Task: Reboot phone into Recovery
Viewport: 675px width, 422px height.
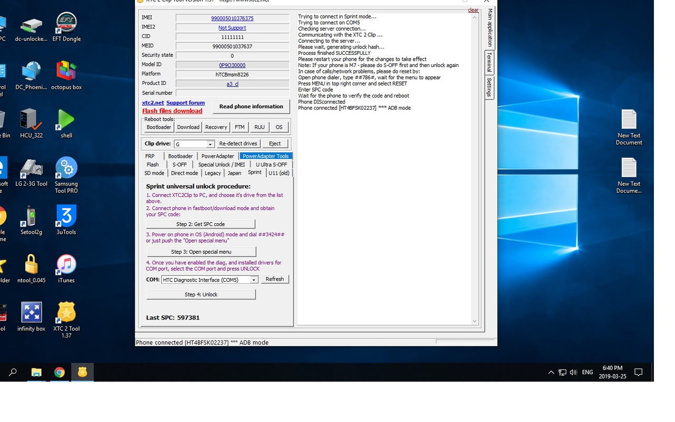Action: [216, 127]
